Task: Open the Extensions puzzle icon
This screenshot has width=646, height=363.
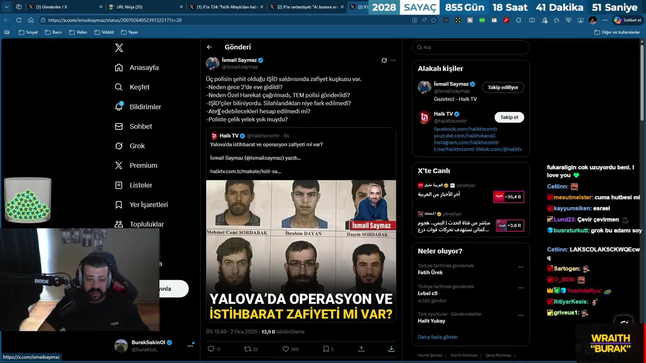Action: (518, 20)
